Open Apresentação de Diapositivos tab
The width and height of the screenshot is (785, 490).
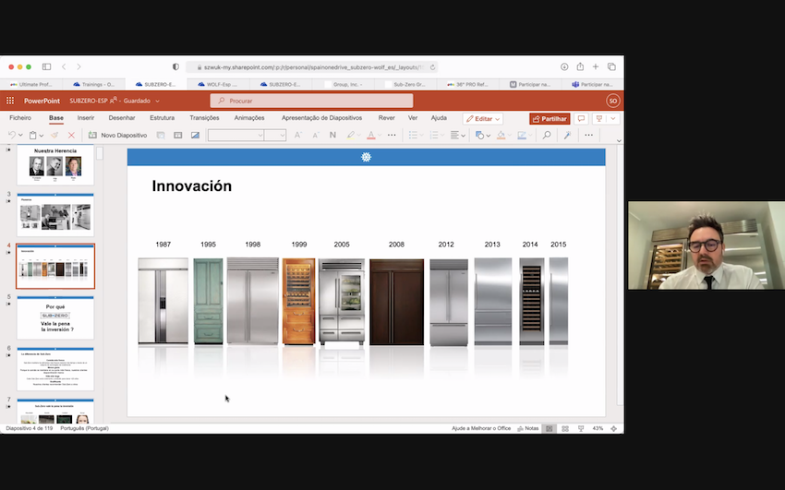click(322, 118)
